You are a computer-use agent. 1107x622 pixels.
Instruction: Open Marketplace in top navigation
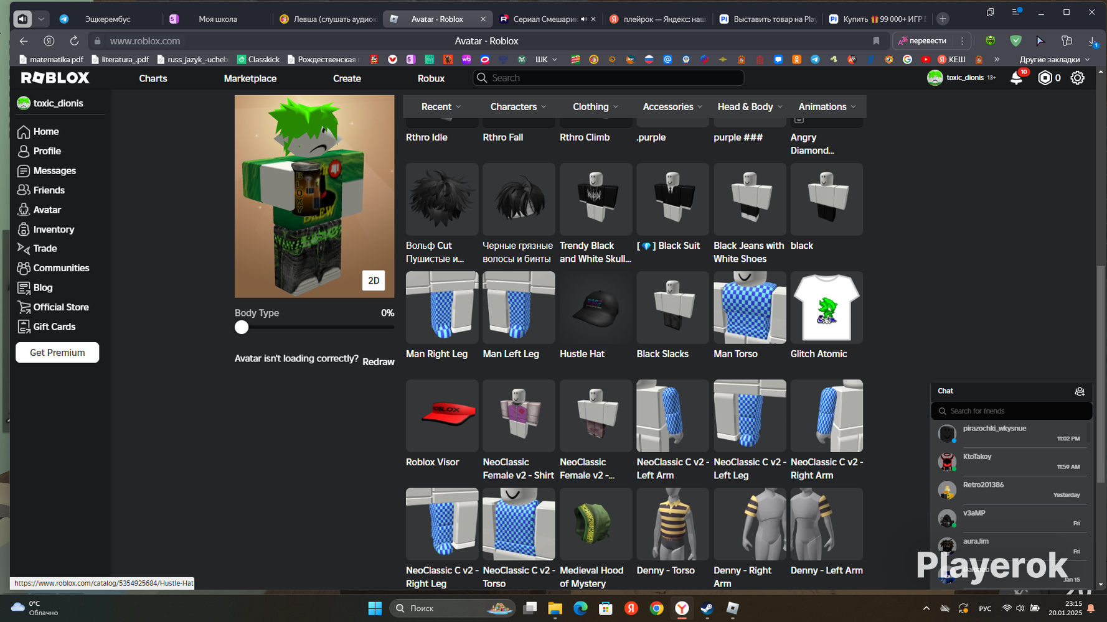pos(250,78)
